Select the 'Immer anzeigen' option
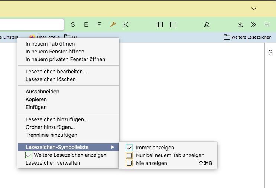 [155, 148]
